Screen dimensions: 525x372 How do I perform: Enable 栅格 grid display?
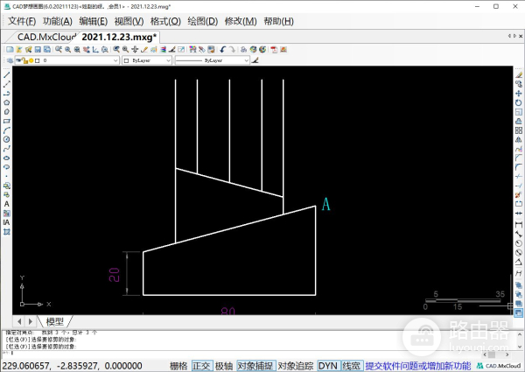point(178,365)
